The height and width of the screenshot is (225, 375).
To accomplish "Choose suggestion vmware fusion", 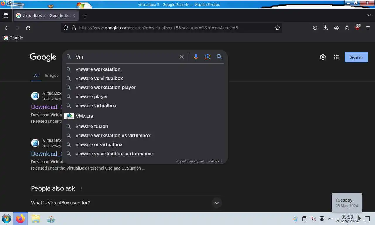I will click(145, 126).
